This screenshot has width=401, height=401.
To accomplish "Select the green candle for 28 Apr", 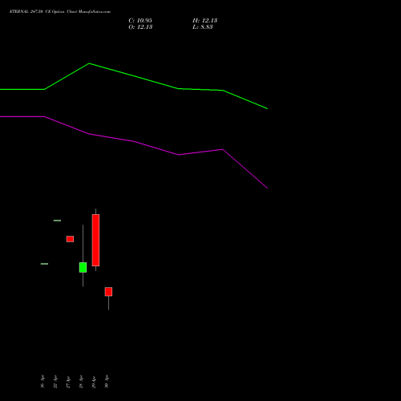I will coord(83,267).
